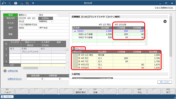The width and height of the screenshot is (176, 99).
Task: Open the 債務計上 dropdown
Action: [x=37, y=15]
